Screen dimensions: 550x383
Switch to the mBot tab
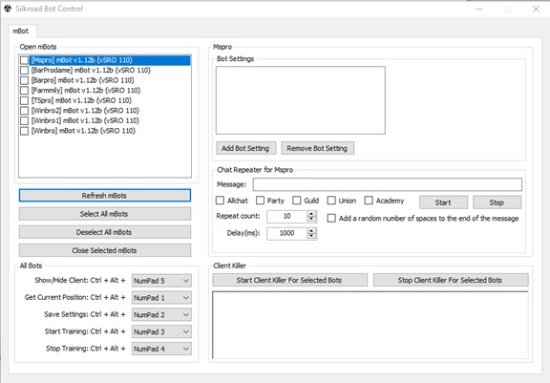21,32
